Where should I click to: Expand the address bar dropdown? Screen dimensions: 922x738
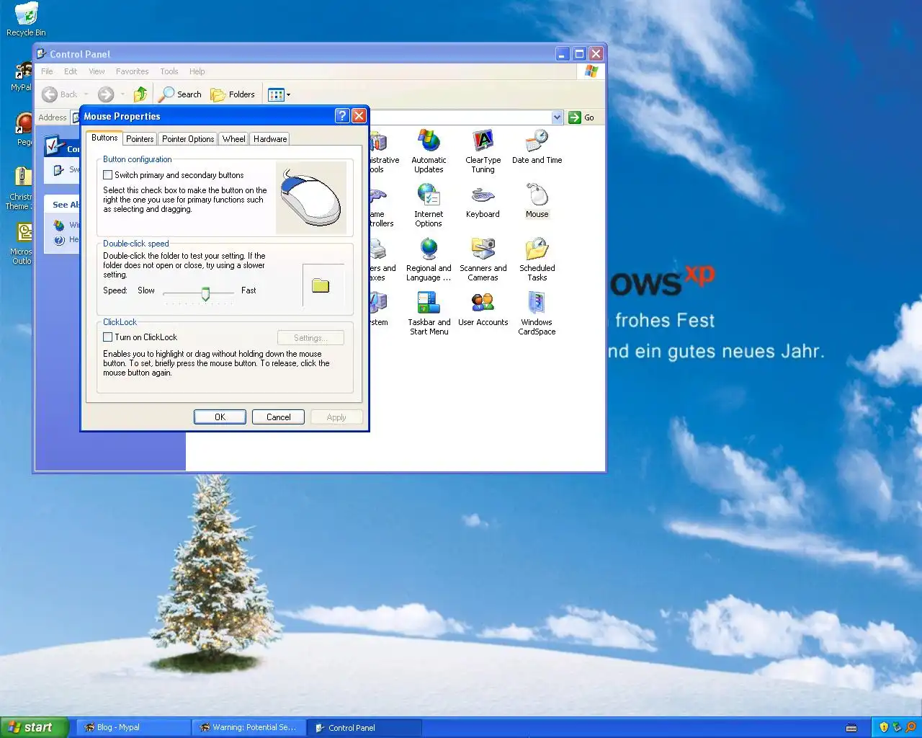click(557, 117)
